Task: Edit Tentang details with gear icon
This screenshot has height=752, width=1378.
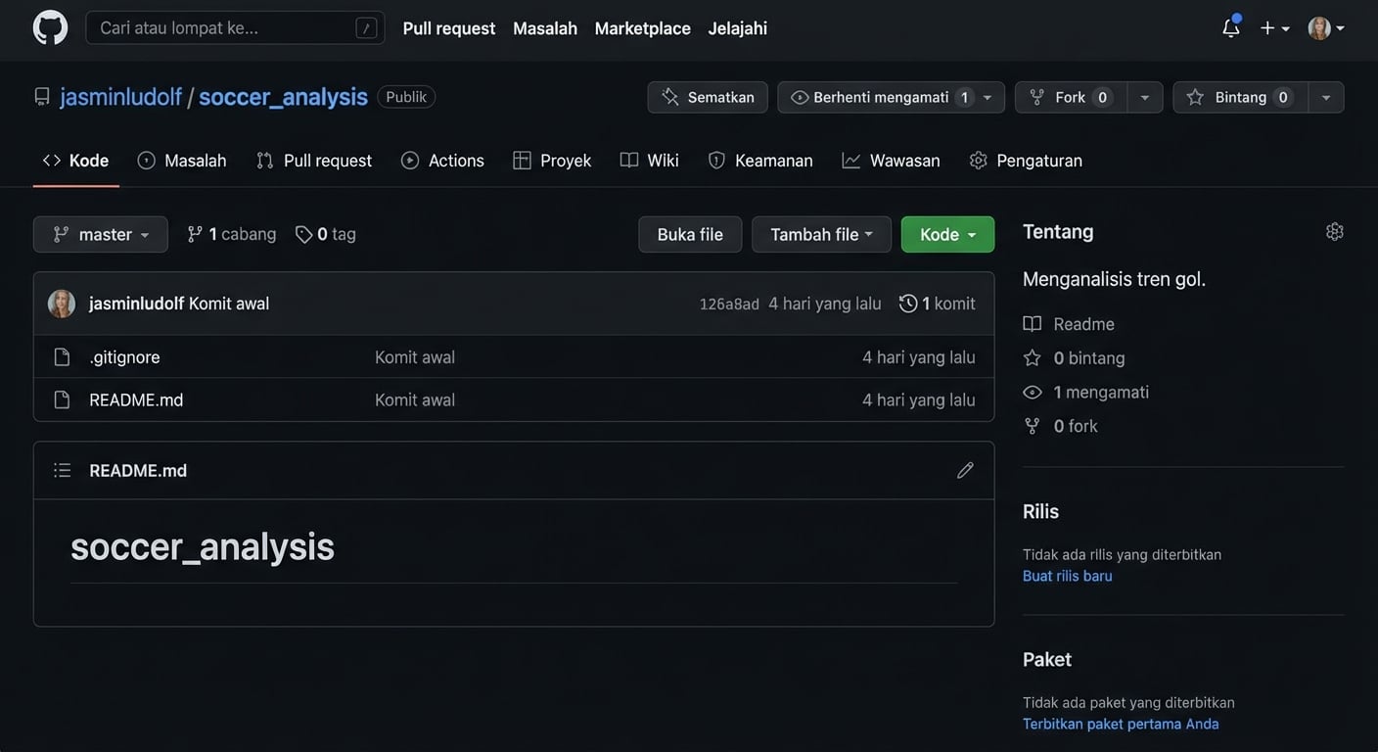Action: point(1334,231)
